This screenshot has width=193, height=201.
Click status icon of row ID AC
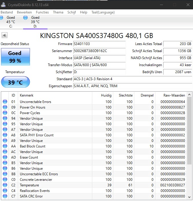point(5,152)
